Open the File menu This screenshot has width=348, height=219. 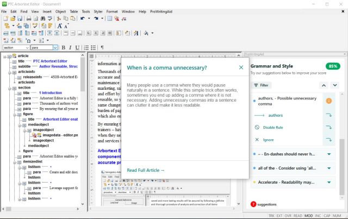tap(4, 11)
